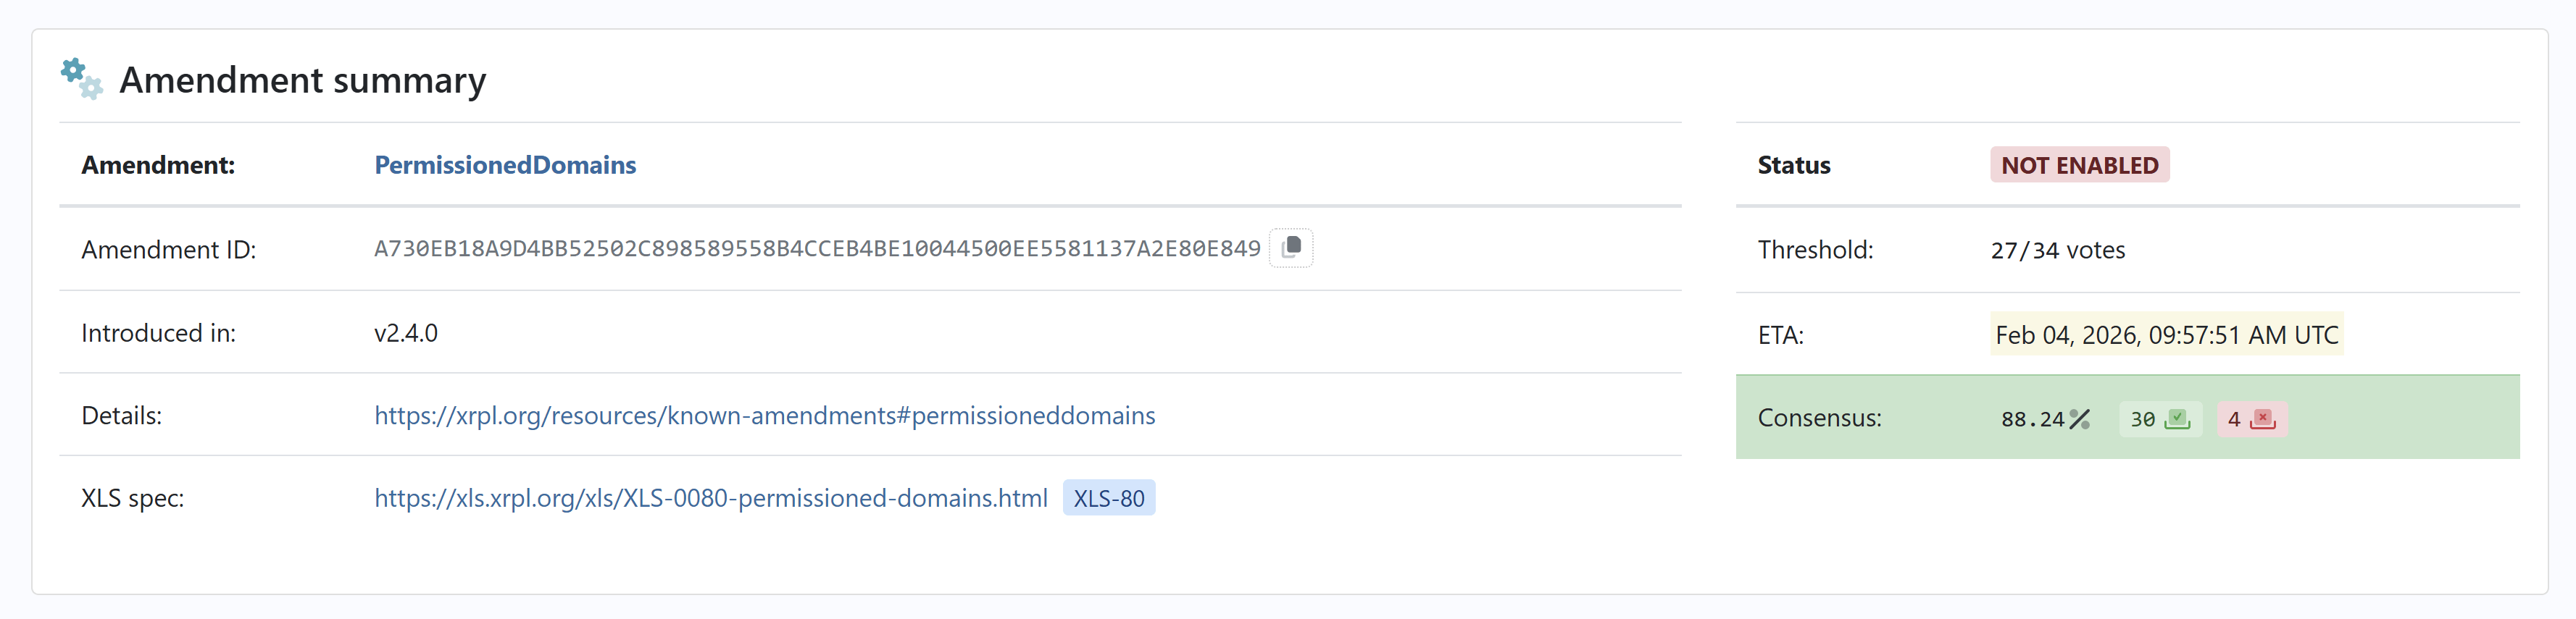Screen dimensions: 2576x619
Task: Click the copy Amendment ID icon
Action: 1291,248
